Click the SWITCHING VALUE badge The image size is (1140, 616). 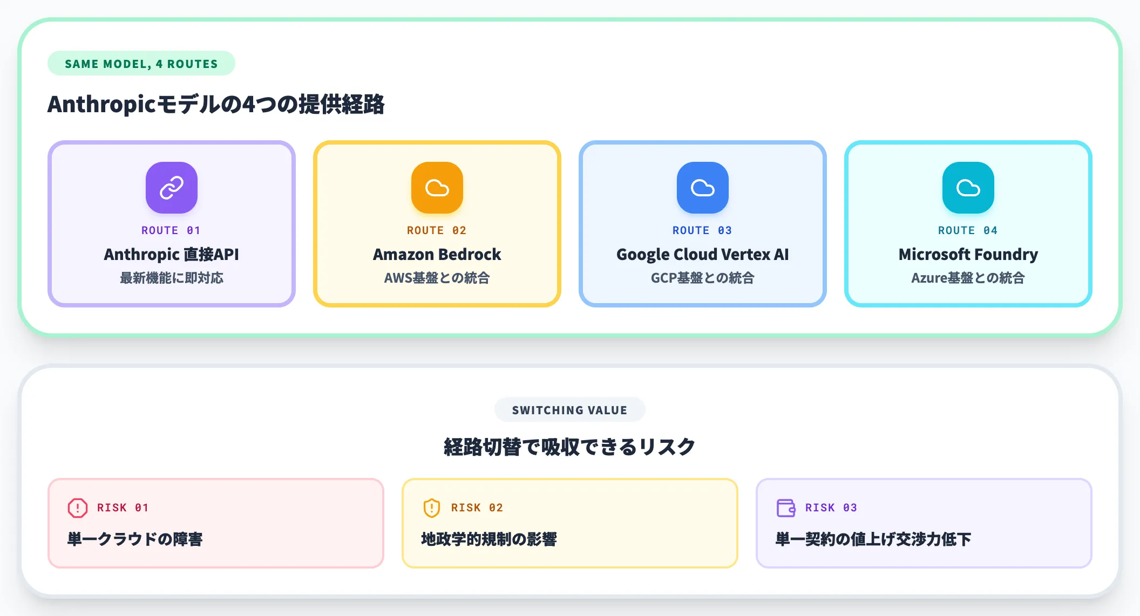570,410
